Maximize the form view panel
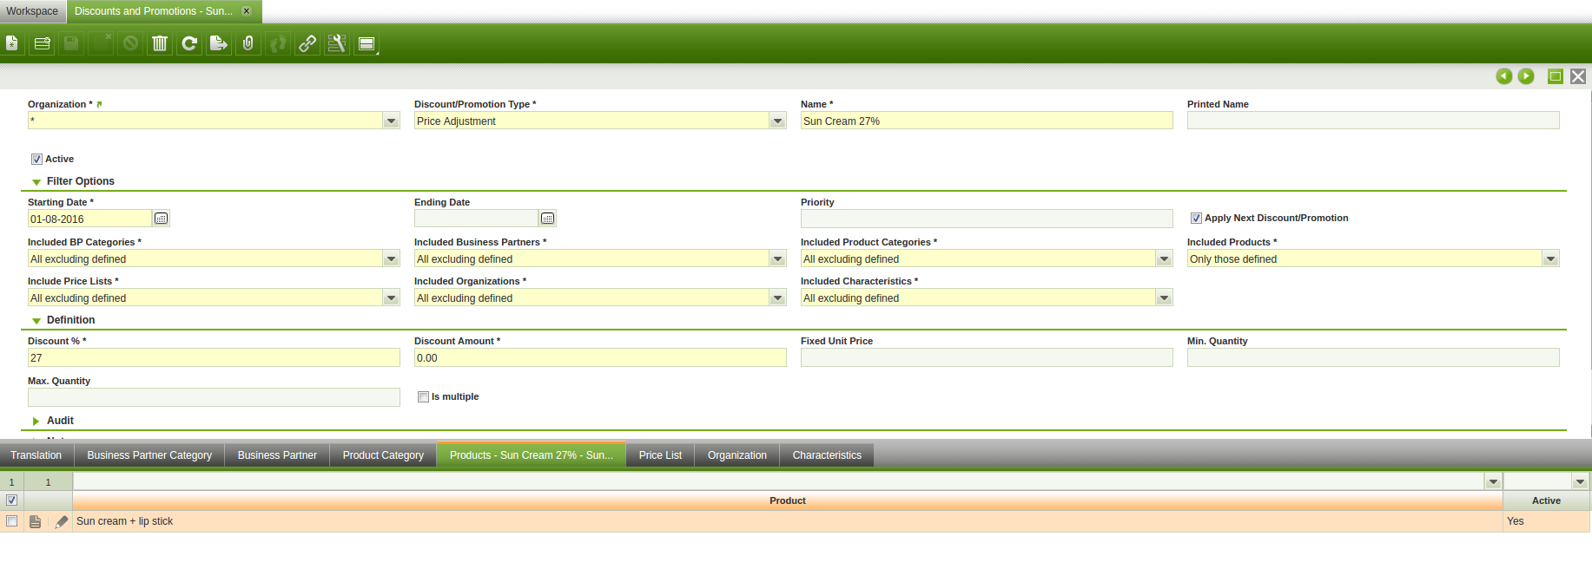Image resolution: width=1592 pixels, height=582 pixels. click(x=1556, y=76)
